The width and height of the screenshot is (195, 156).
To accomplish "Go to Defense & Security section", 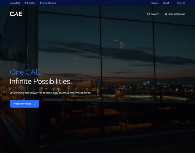I will point(48,3).
